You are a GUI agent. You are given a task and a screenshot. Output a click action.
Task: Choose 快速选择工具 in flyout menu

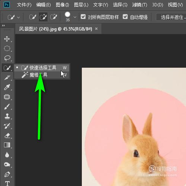[42, 68]
